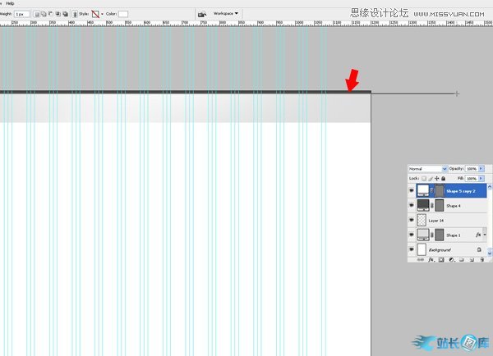Hide the Layer 14 eye icon
The width and height of the screenshot is (493, 356).
point(412,220)
